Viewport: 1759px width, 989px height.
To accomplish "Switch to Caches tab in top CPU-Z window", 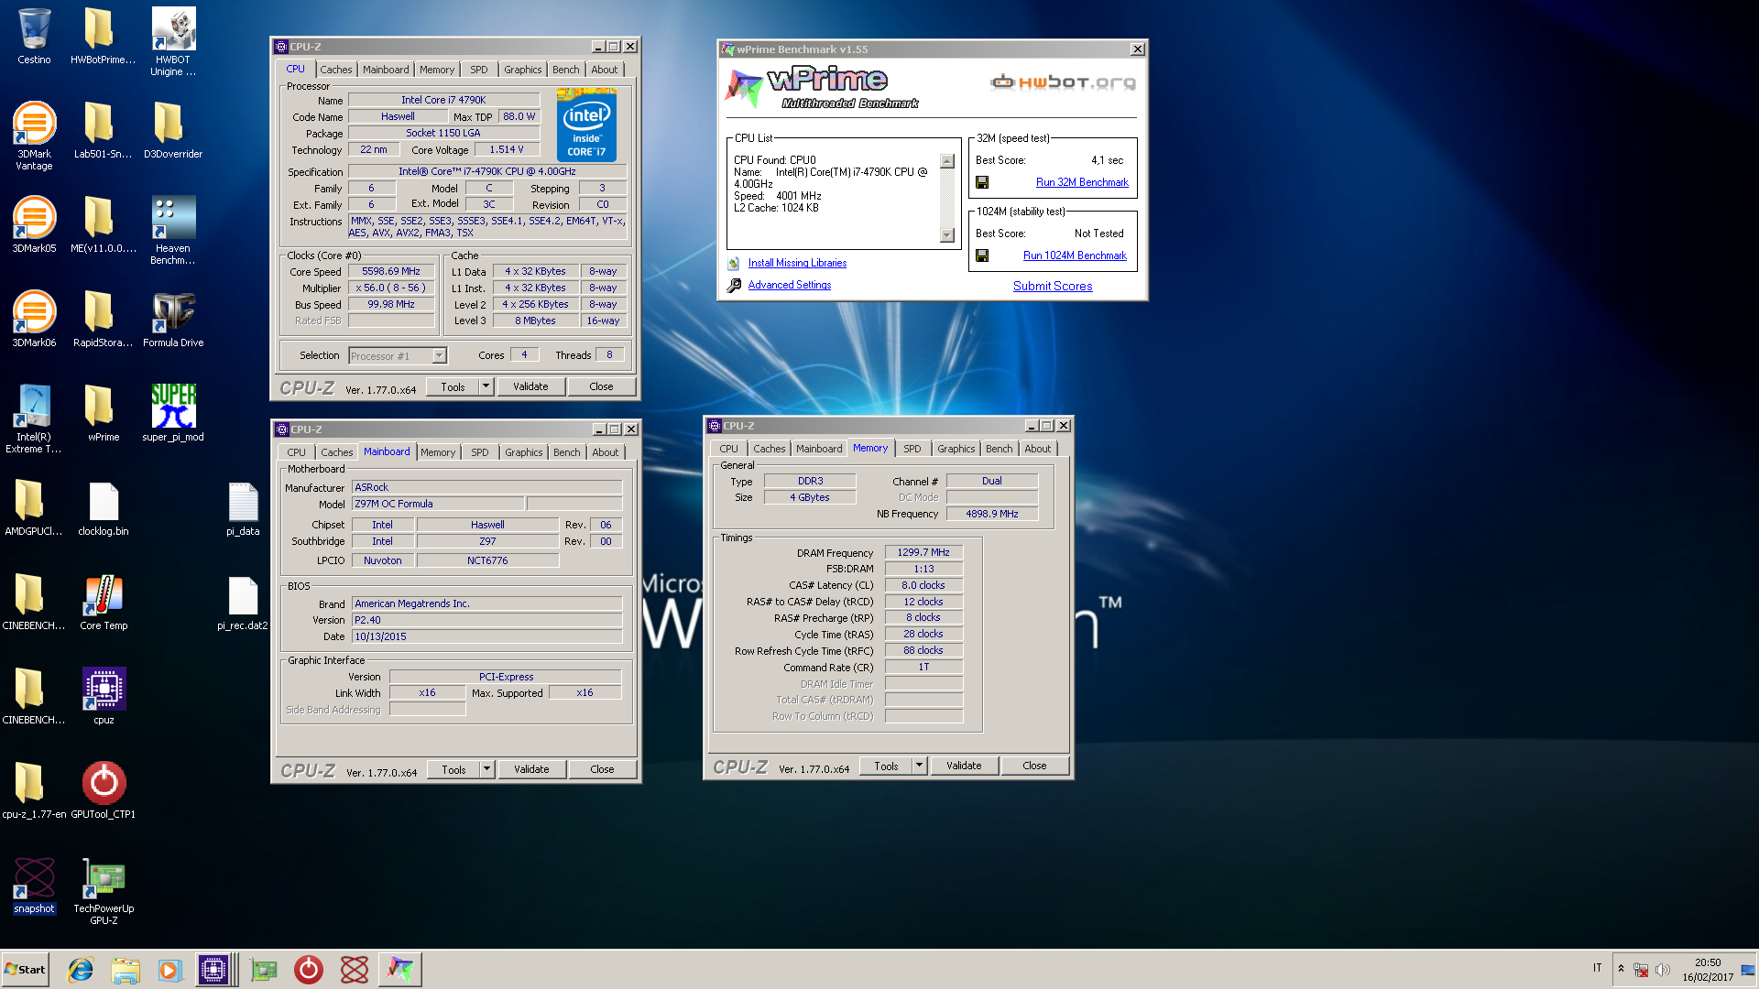I will 335,70.
